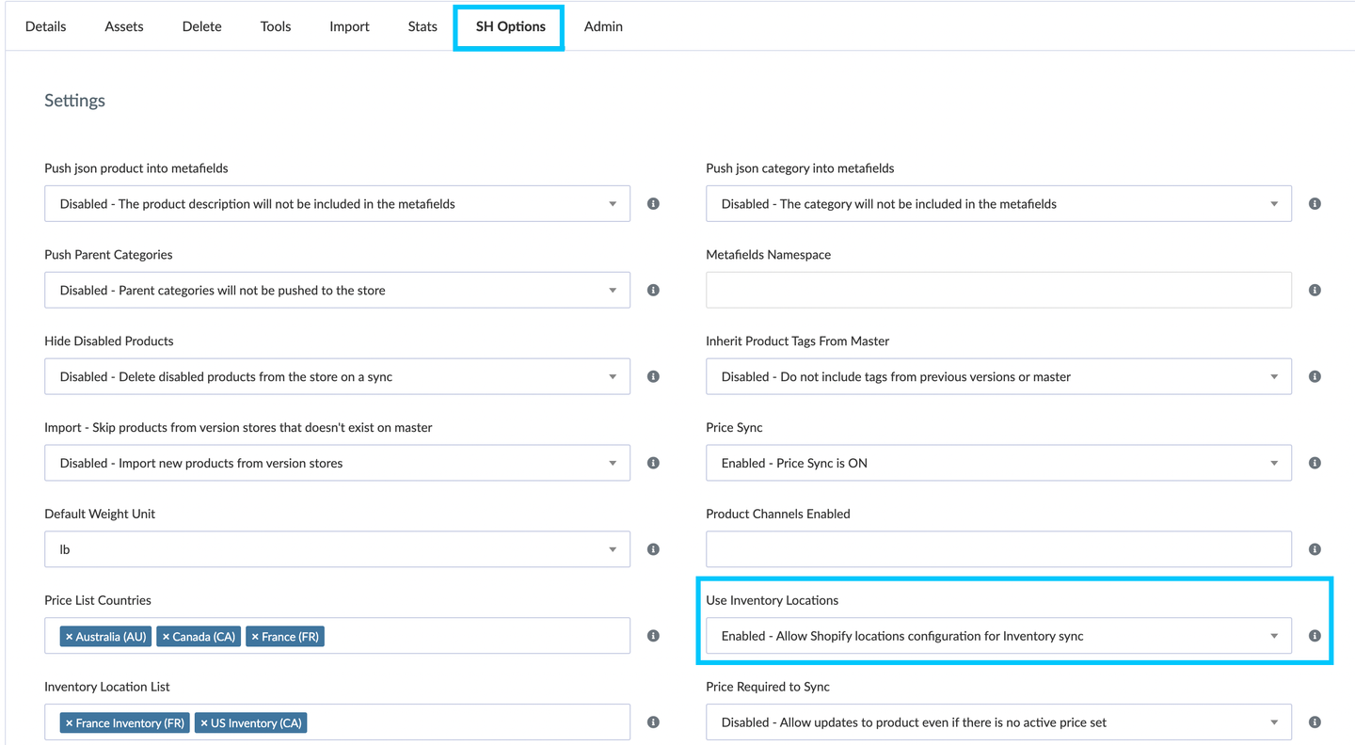
Task: Click the info icon next to Default Weight Unit
Action: (x=653, y=548)
